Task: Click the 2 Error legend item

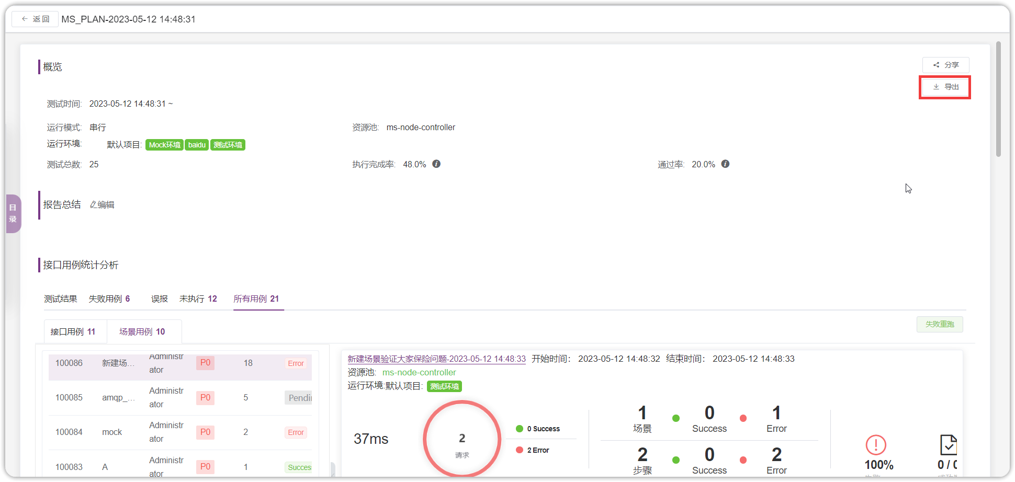Action: click(x=533, y=450)
